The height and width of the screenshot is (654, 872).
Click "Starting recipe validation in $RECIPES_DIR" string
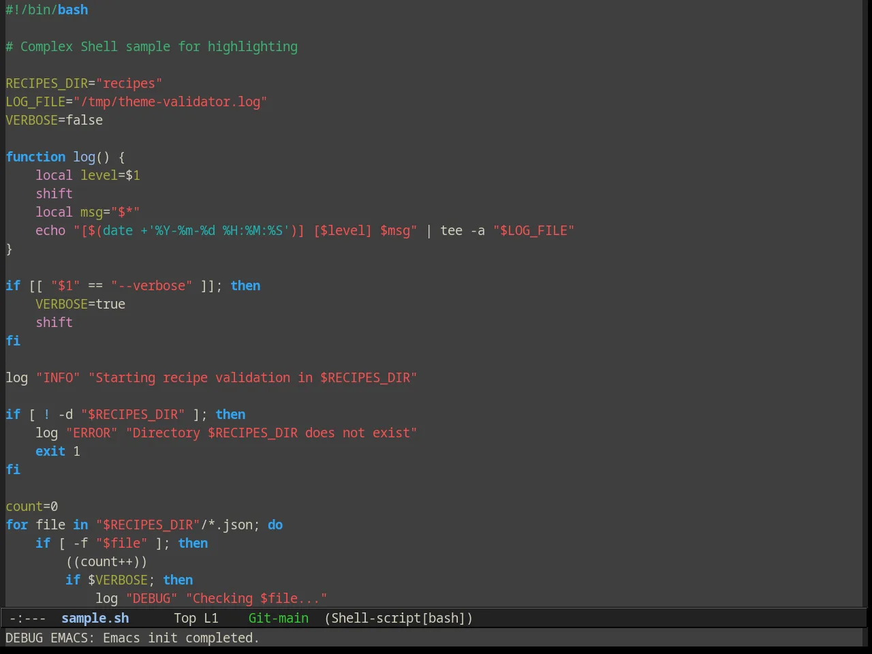pos(253,377)
